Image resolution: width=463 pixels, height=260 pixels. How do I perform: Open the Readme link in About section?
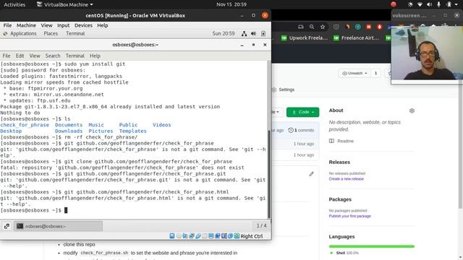click(x=341, y=141)
